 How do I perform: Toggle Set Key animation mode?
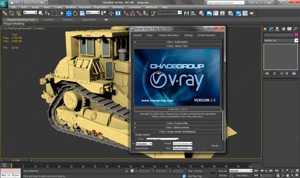pos(223,175)
